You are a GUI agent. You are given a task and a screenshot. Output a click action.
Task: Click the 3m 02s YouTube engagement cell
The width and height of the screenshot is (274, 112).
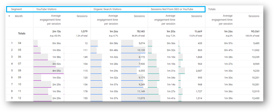(x=57, y=64)
